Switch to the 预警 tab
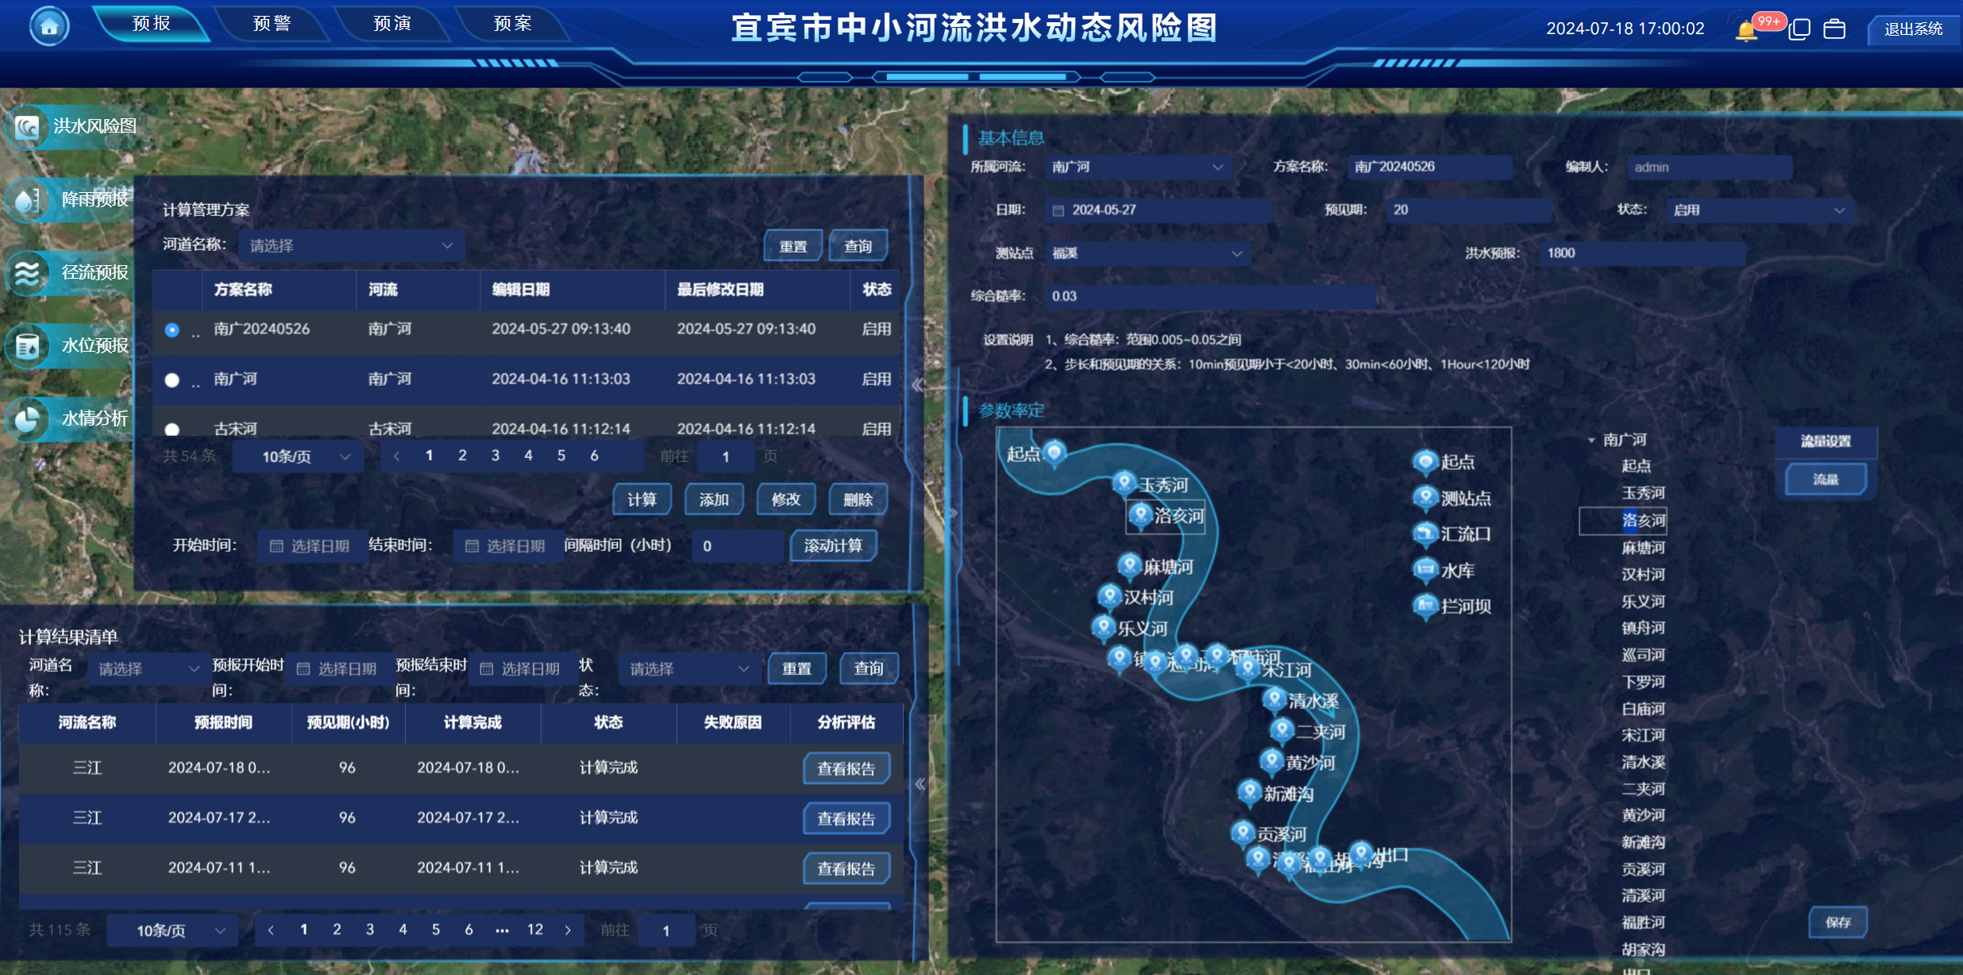 point(272,24)
